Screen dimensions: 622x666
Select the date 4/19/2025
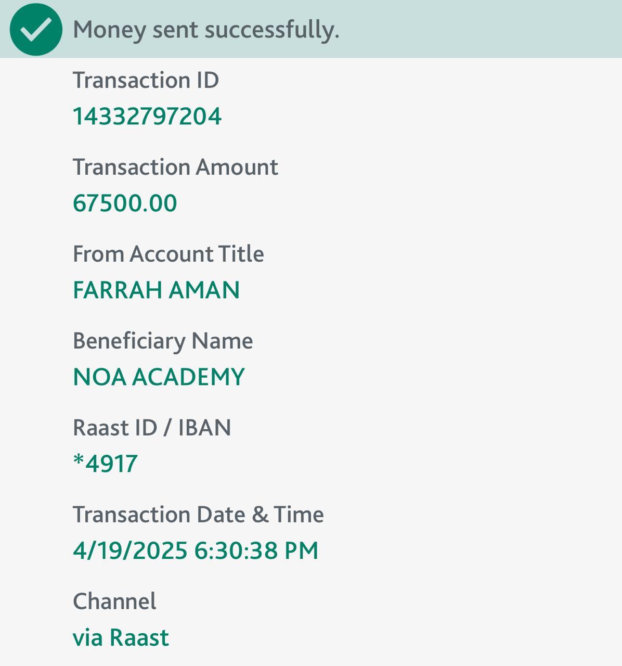click(130, 550)
